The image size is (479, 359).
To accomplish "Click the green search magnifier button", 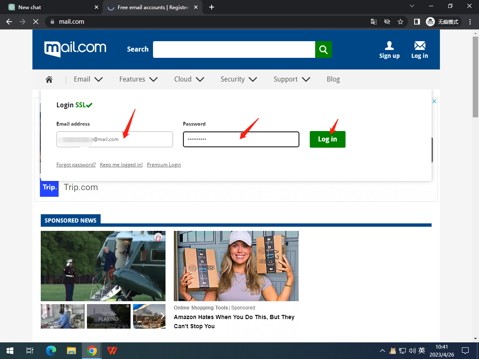I will [x=323, y=50].
